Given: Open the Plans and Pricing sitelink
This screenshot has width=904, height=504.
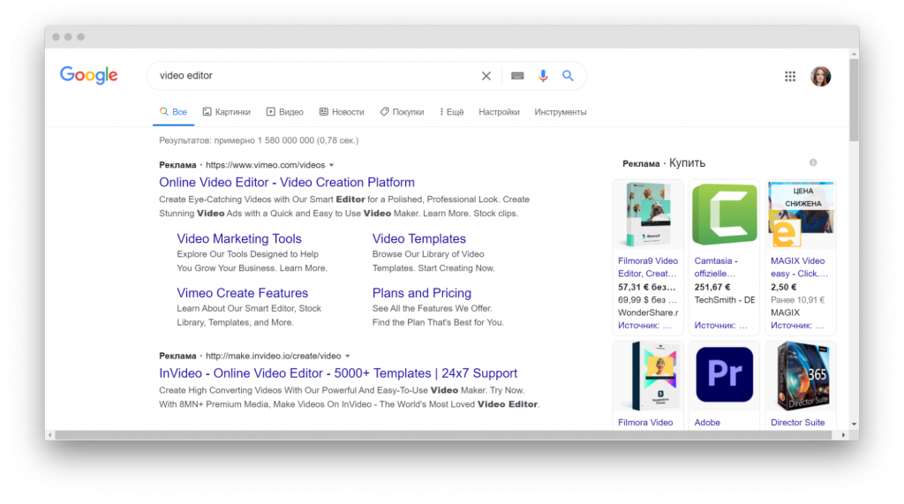Looking at the screenshot, I should click(x=421, y=293).
